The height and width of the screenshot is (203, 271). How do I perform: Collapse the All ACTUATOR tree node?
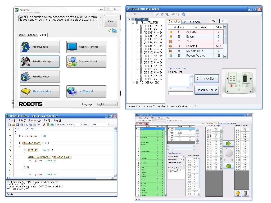(x=133, y=23)
